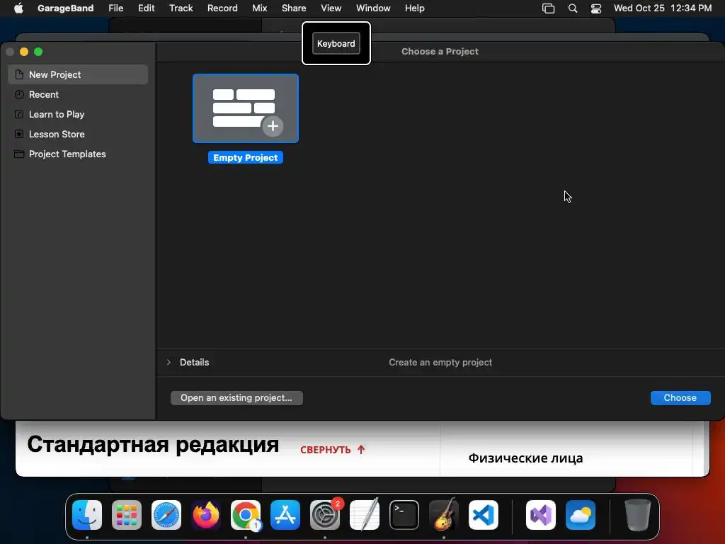Open Launchpad from the Dock

[127, 515]
